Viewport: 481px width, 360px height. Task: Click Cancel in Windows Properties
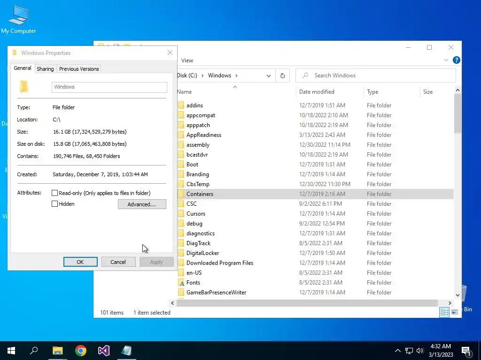pos(118,262)
